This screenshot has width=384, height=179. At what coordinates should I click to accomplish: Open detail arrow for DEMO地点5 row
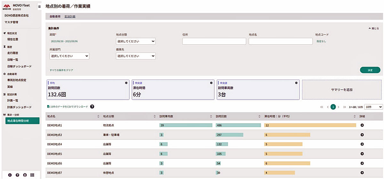(362, 154)
